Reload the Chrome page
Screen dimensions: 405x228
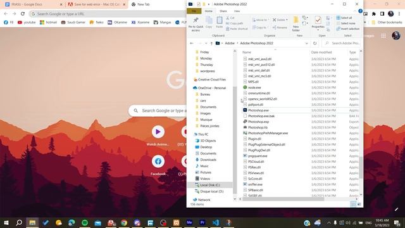pos(23,14)
